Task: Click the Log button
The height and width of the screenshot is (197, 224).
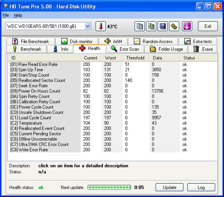Action: (201, 187)
